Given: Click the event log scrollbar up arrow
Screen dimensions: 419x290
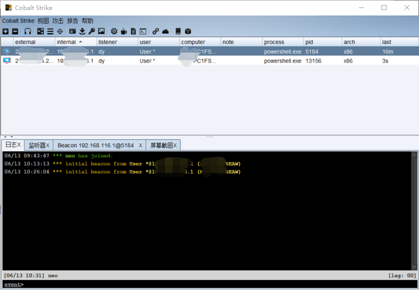Looking at the screenshot, I should tap(414, 154).
